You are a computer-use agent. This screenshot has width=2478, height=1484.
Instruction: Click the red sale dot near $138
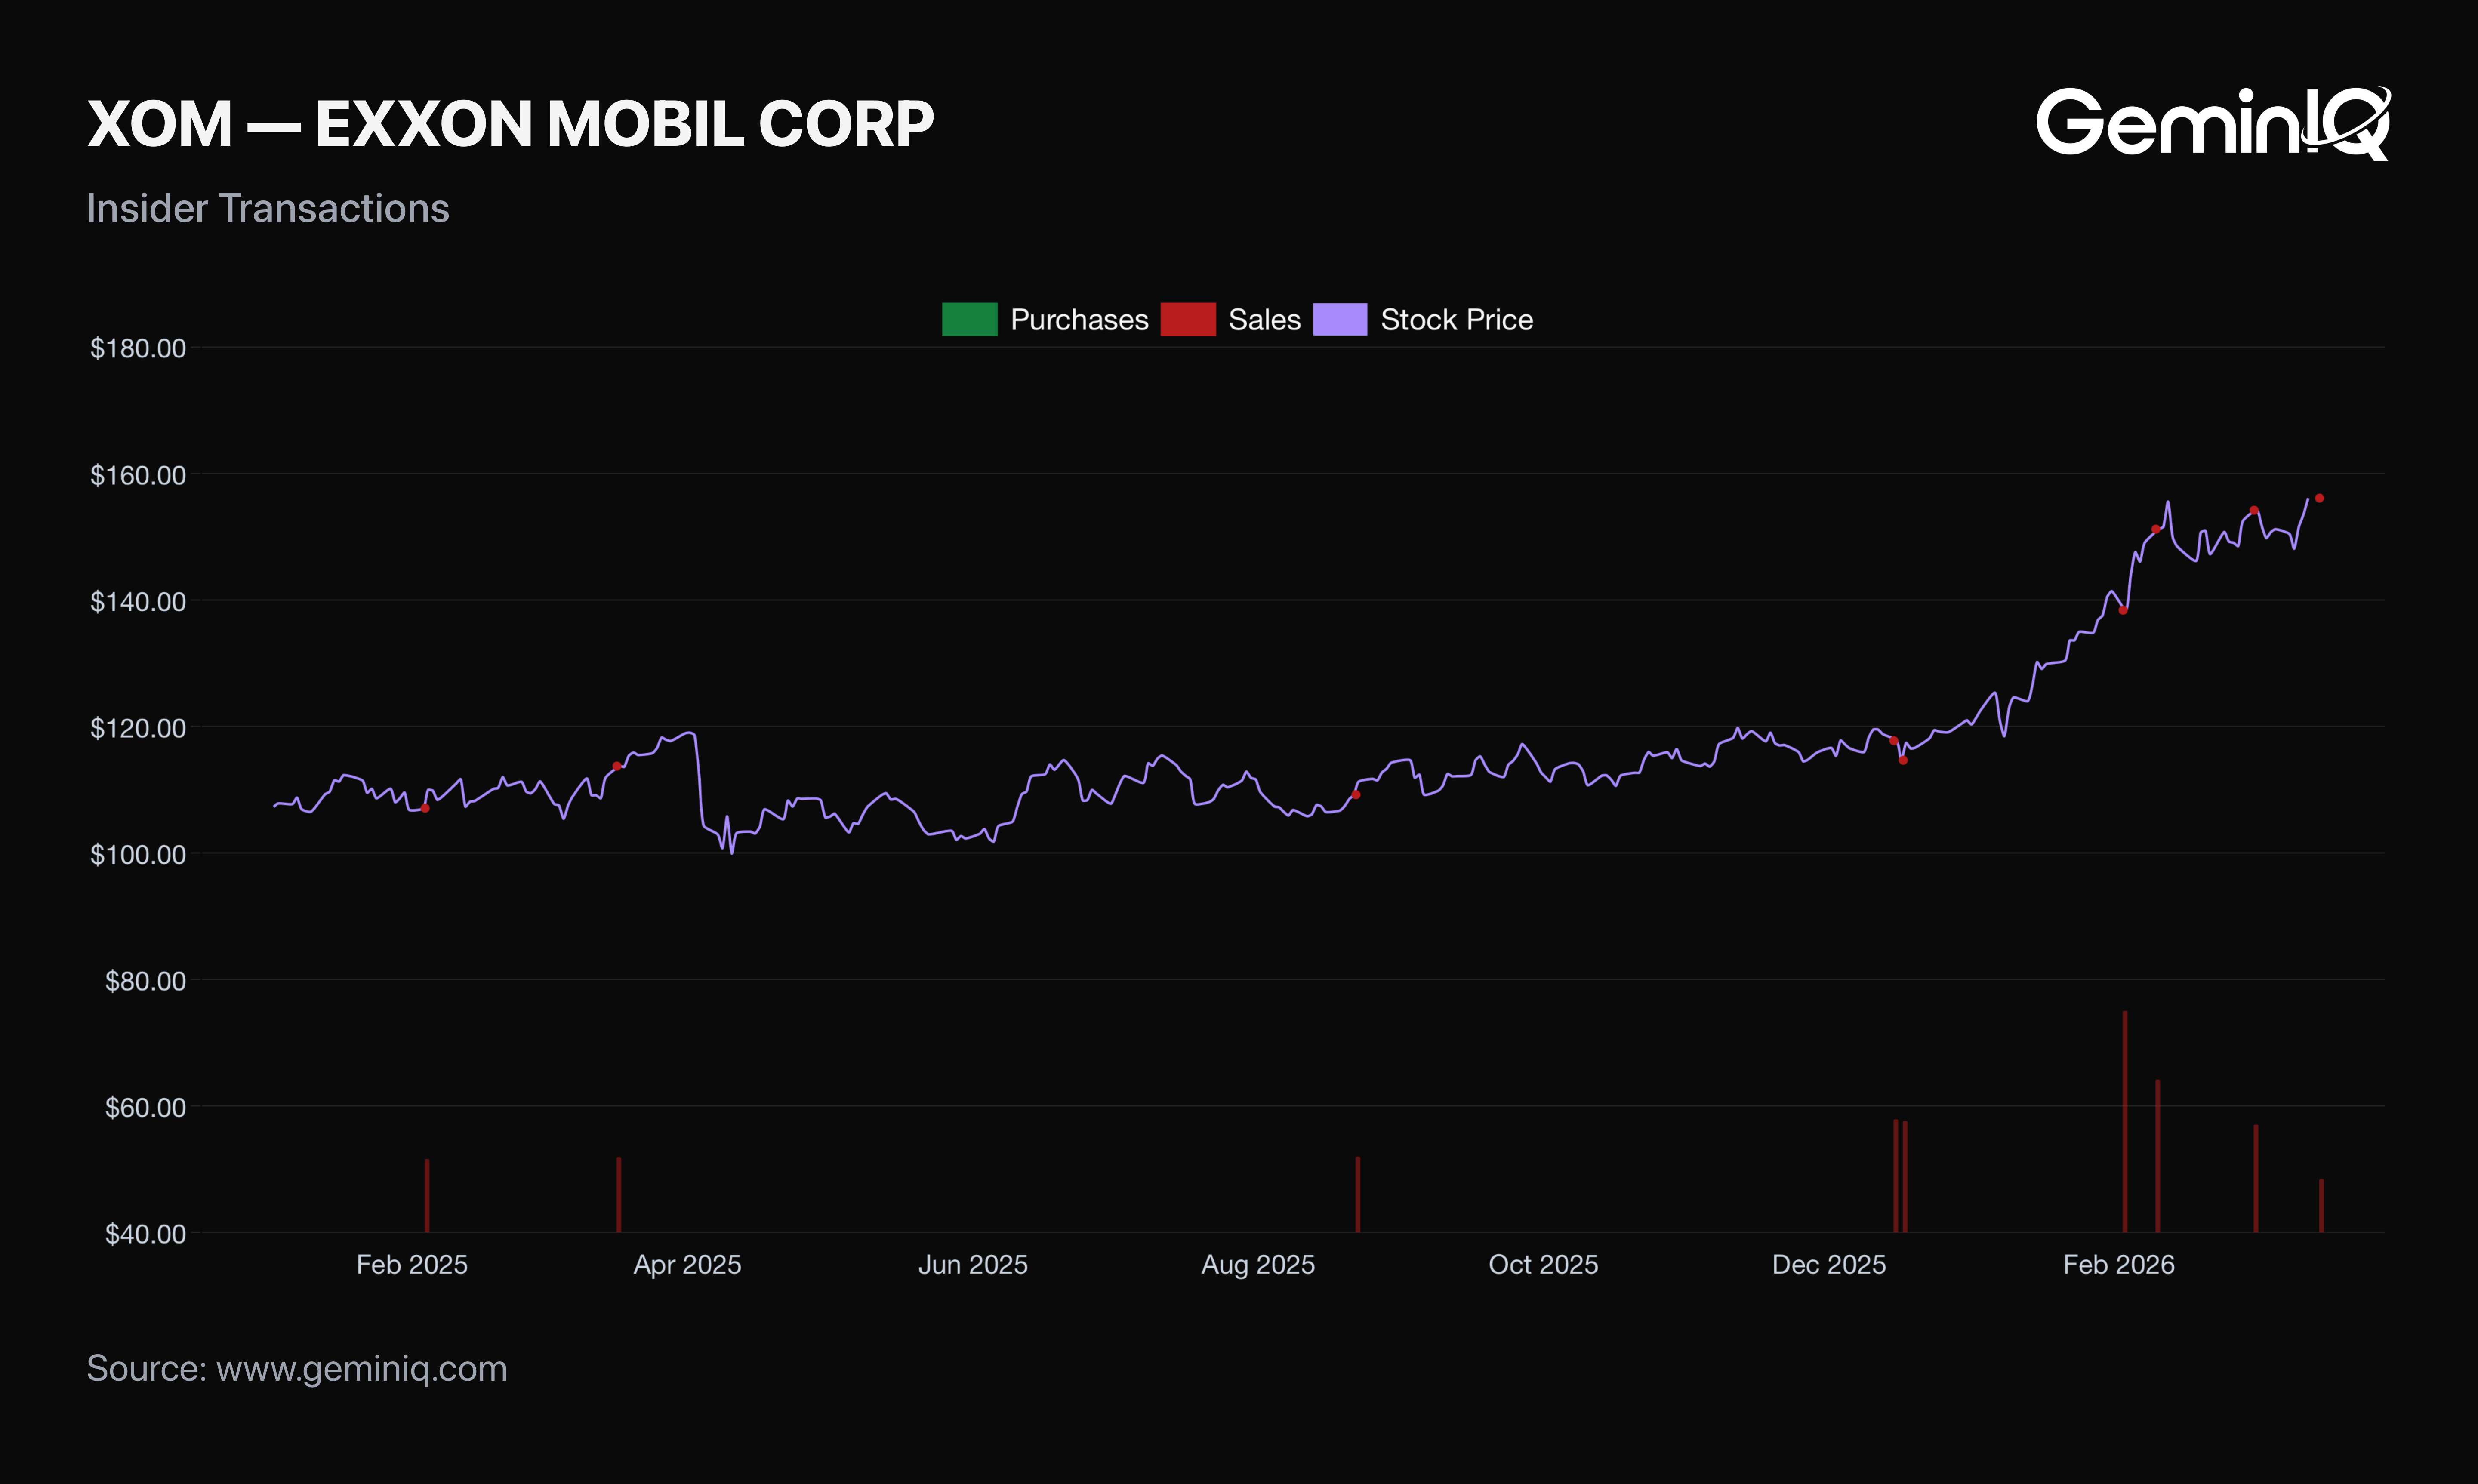(x=2123, y=610)
